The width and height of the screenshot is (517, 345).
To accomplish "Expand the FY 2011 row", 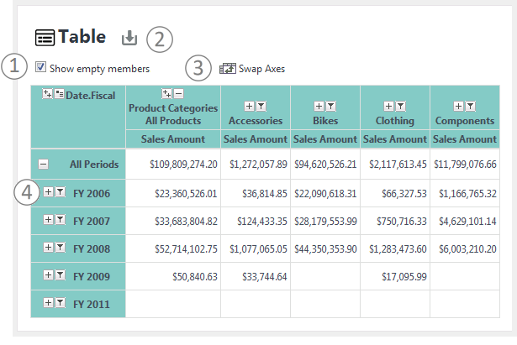I will tap(48, 302).
